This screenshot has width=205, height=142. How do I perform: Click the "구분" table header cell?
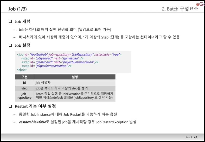(x=24, y=77)
